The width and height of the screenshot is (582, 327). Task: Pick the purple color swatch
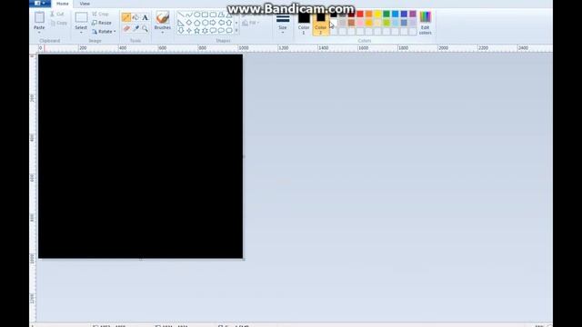(x=413, y=15)
